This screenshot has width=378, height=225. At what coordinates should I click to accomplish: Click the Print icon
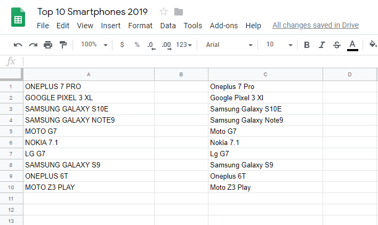(x=48, y=45)
